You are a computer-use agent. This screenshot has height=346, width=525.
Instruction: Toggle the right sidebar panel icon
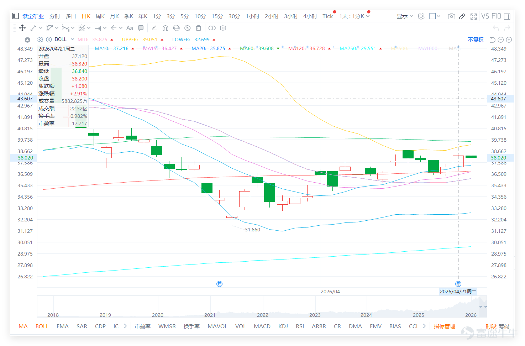point(507,16)
